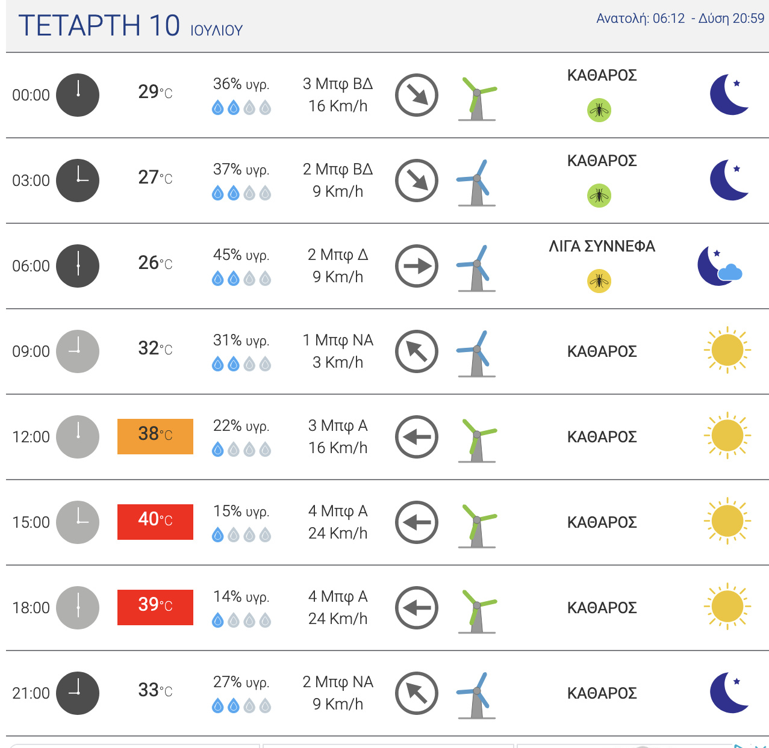This screenshot has width=769, height=748.
Task: Click the yellow mosquito icon at 06:00
Action: coord(599,281)
